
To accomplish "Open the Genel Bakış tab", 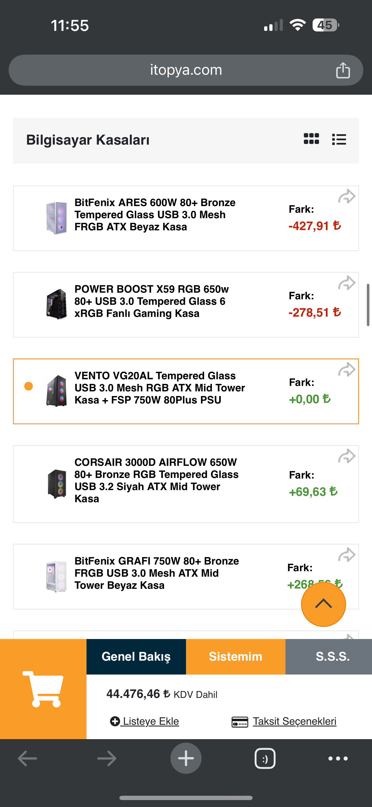I will pos(136,657).
